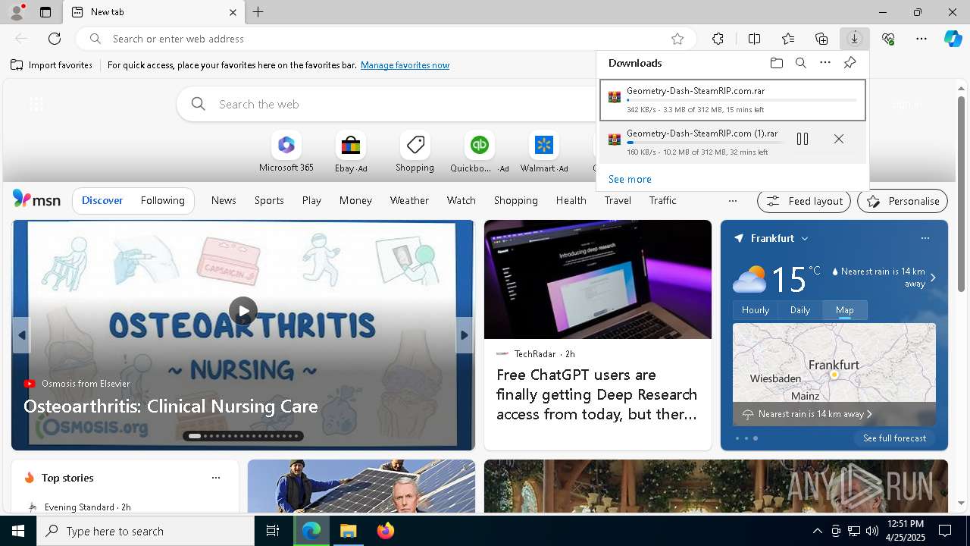Open Health category
The width and height of the screenshot is (970, 546).
[x=571, y=200]
